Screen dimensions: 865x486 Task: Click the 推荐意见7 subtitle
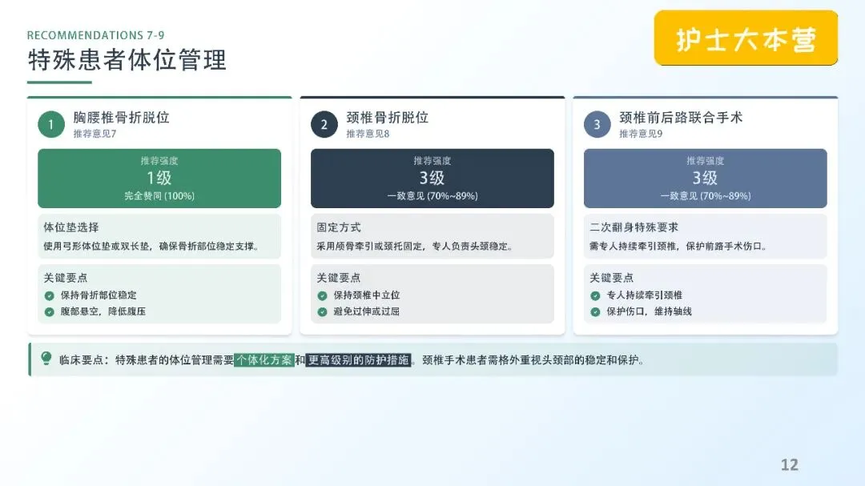95,134
